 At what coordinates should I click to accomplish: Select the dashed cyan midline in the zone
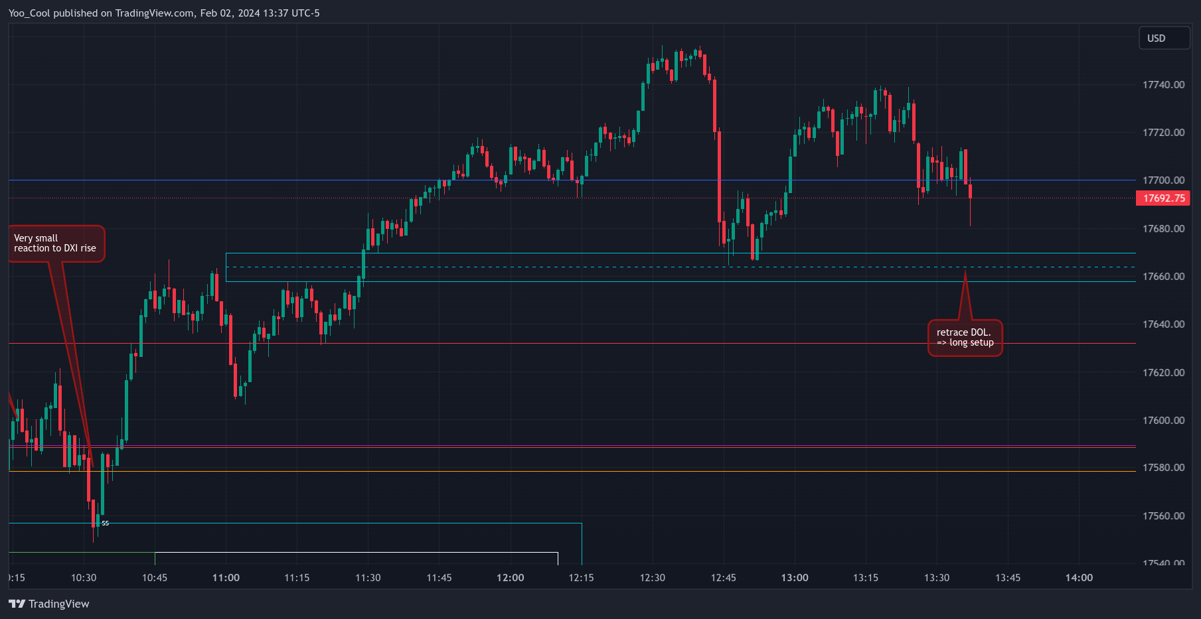click(681, 267)
